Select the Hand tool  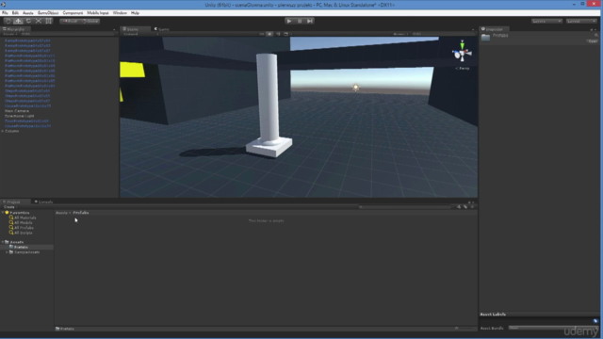tap(8, 21)
